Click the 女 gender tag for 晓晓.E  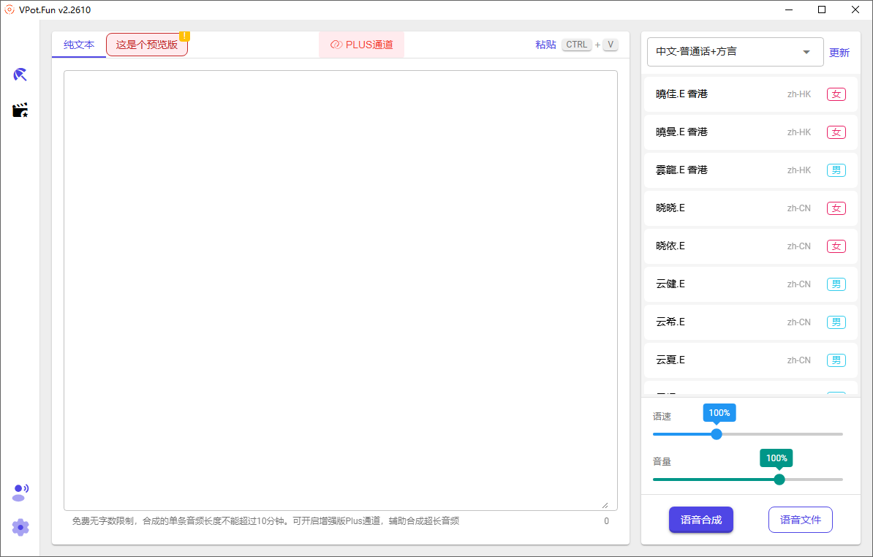coord(836,208)
